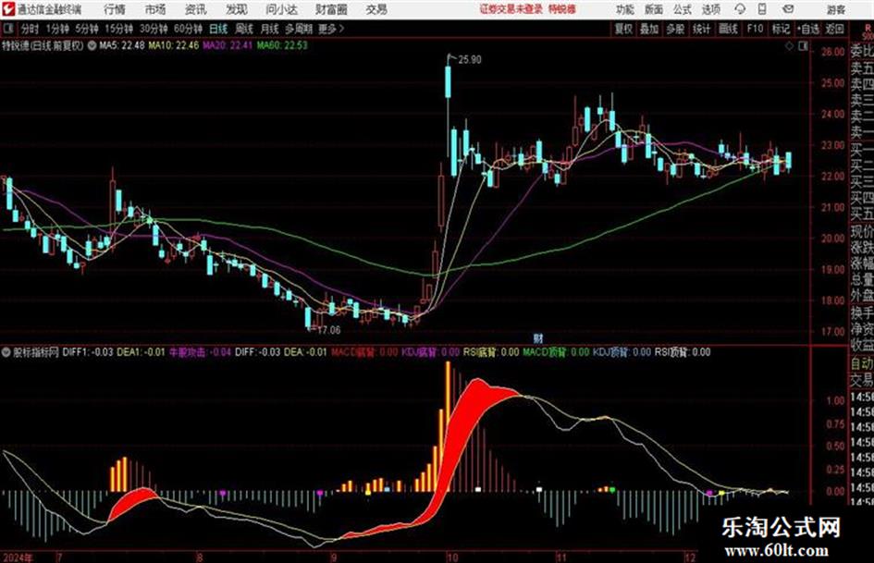Click the 游客 guest account label
The image size is (874, 563).
click(x=836, y=9)
